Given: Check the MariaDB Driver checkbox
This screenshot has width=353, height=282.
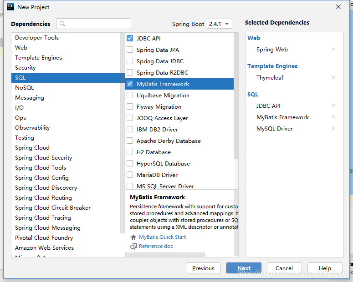Looking at the screenshot, I should click(130, 175).
